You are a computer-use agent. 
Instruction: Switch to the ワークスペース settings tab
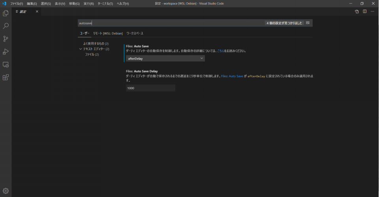[x=135, y=33]
